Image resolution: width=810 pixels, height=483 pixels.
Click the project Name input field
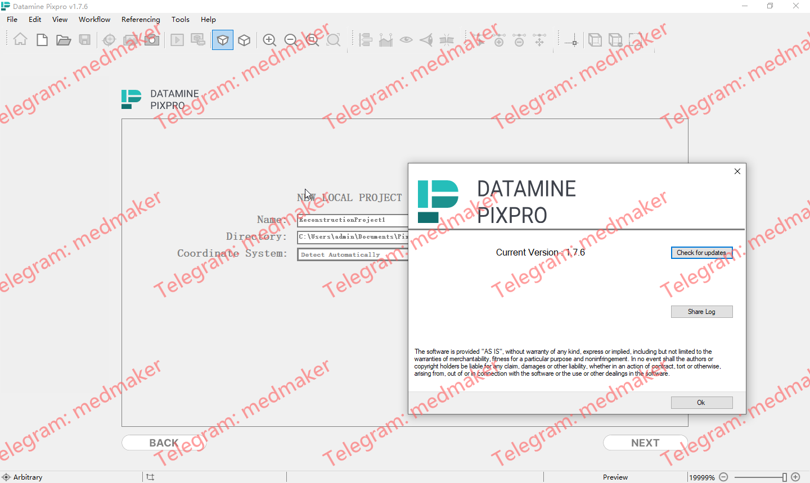[353, 220]
